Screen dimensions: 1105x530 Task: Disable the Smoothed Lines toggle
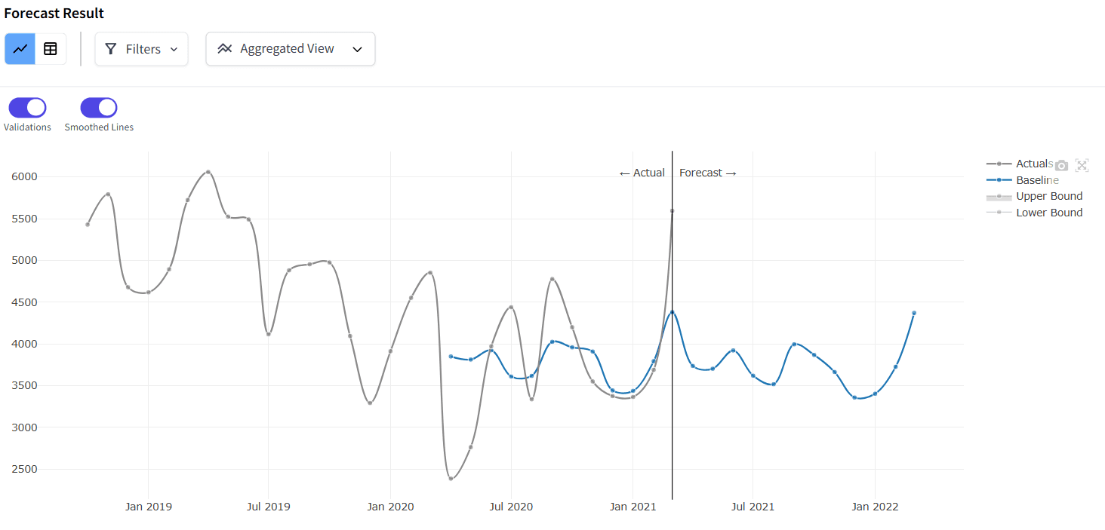(x=99, y=108)
